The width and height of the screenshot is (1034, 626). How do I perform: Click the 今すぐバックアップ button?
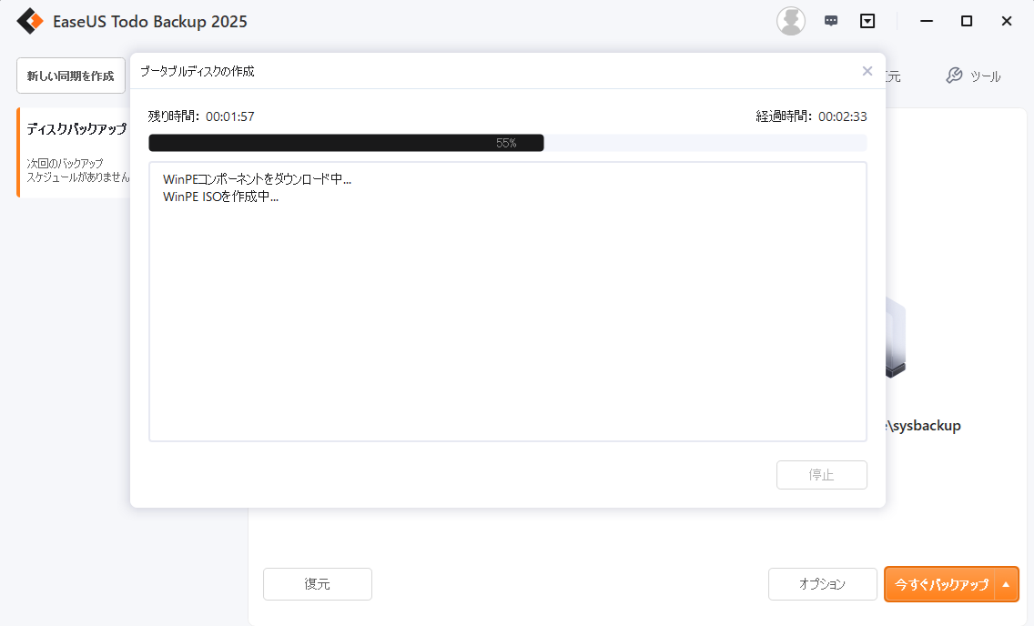pos(939,584)
